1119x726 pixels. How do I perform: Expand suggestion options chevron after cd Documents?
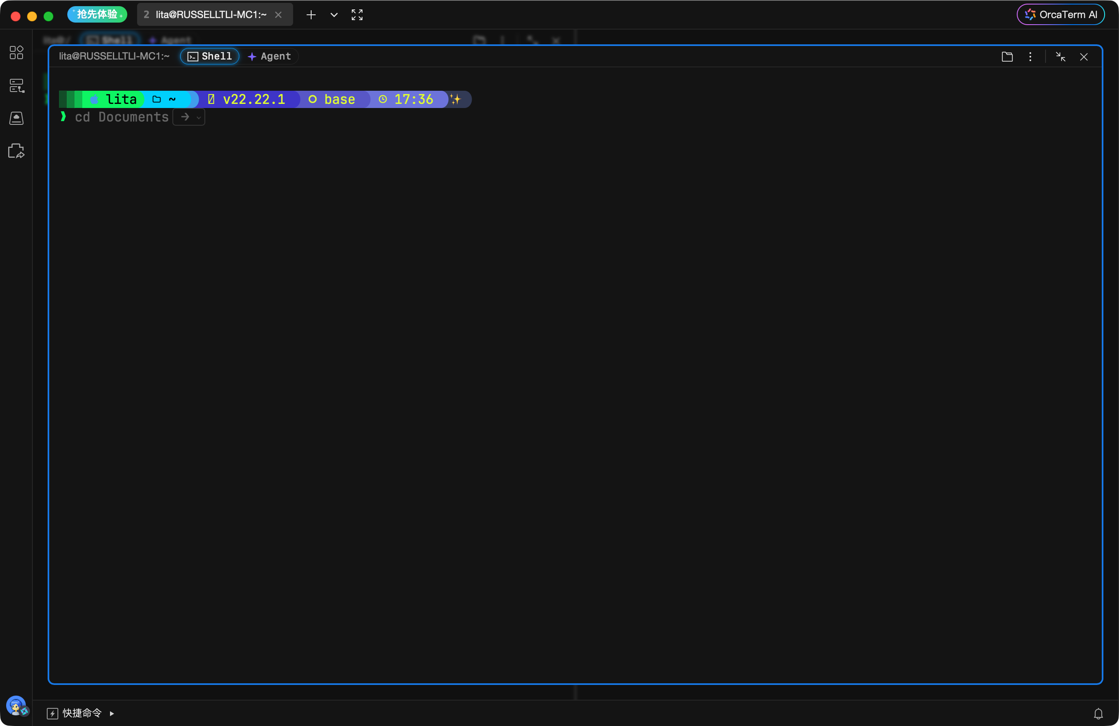[x=199, y=117]
